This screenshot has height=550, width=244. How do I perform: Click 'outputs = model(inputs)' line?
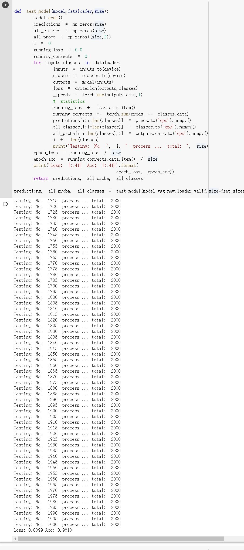[83, 82]
